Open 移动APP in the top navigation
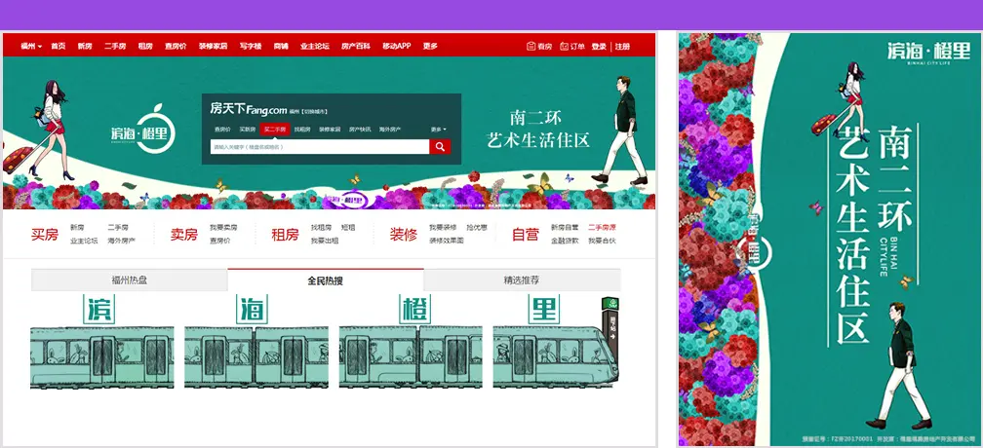This screenshot has height=448, width=983. point(396,47)
